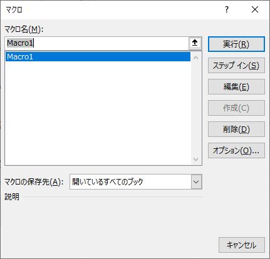The width and height of the screenshot is (270, 259).
Task: Open help with the question mark icon
Action: (x=227, y=9)
